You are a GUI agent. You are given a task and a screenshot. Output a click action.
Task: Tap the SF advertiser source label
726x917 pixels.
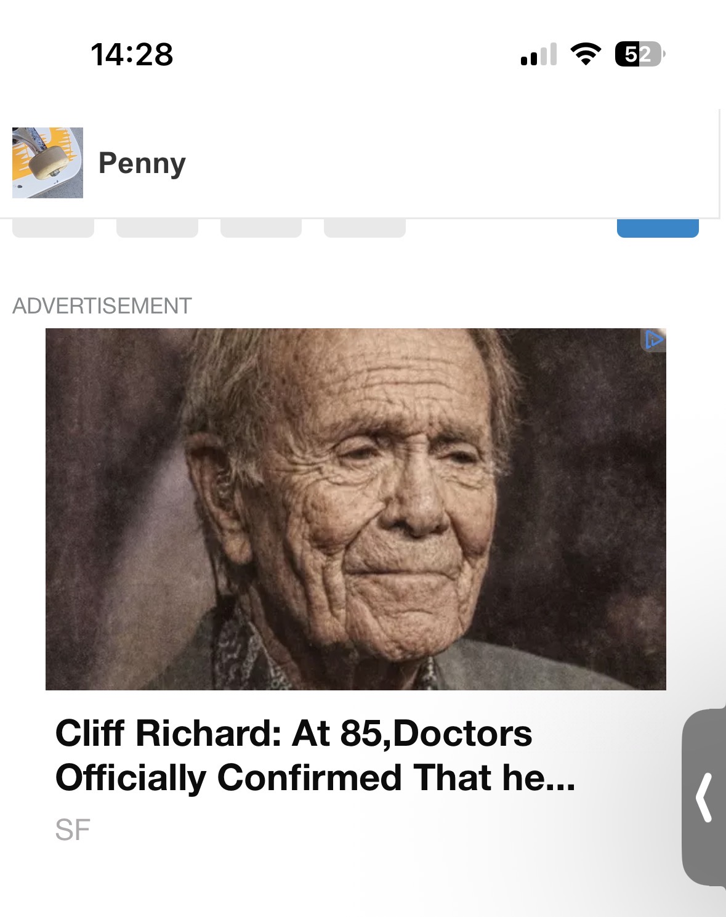[x=73, y=830]
